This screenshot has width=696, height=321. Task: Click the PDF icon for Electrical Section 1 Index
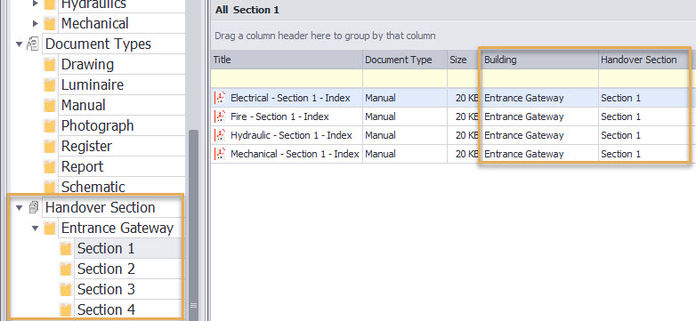pyautogui.click(x=220, y=98)
